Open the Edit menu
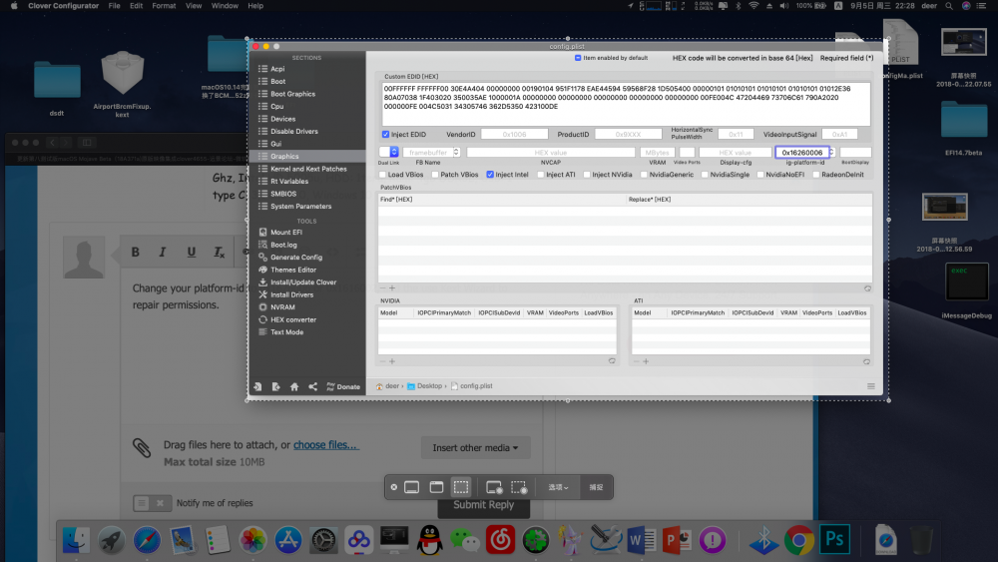The image size is (998, 562). pos(136,6)
